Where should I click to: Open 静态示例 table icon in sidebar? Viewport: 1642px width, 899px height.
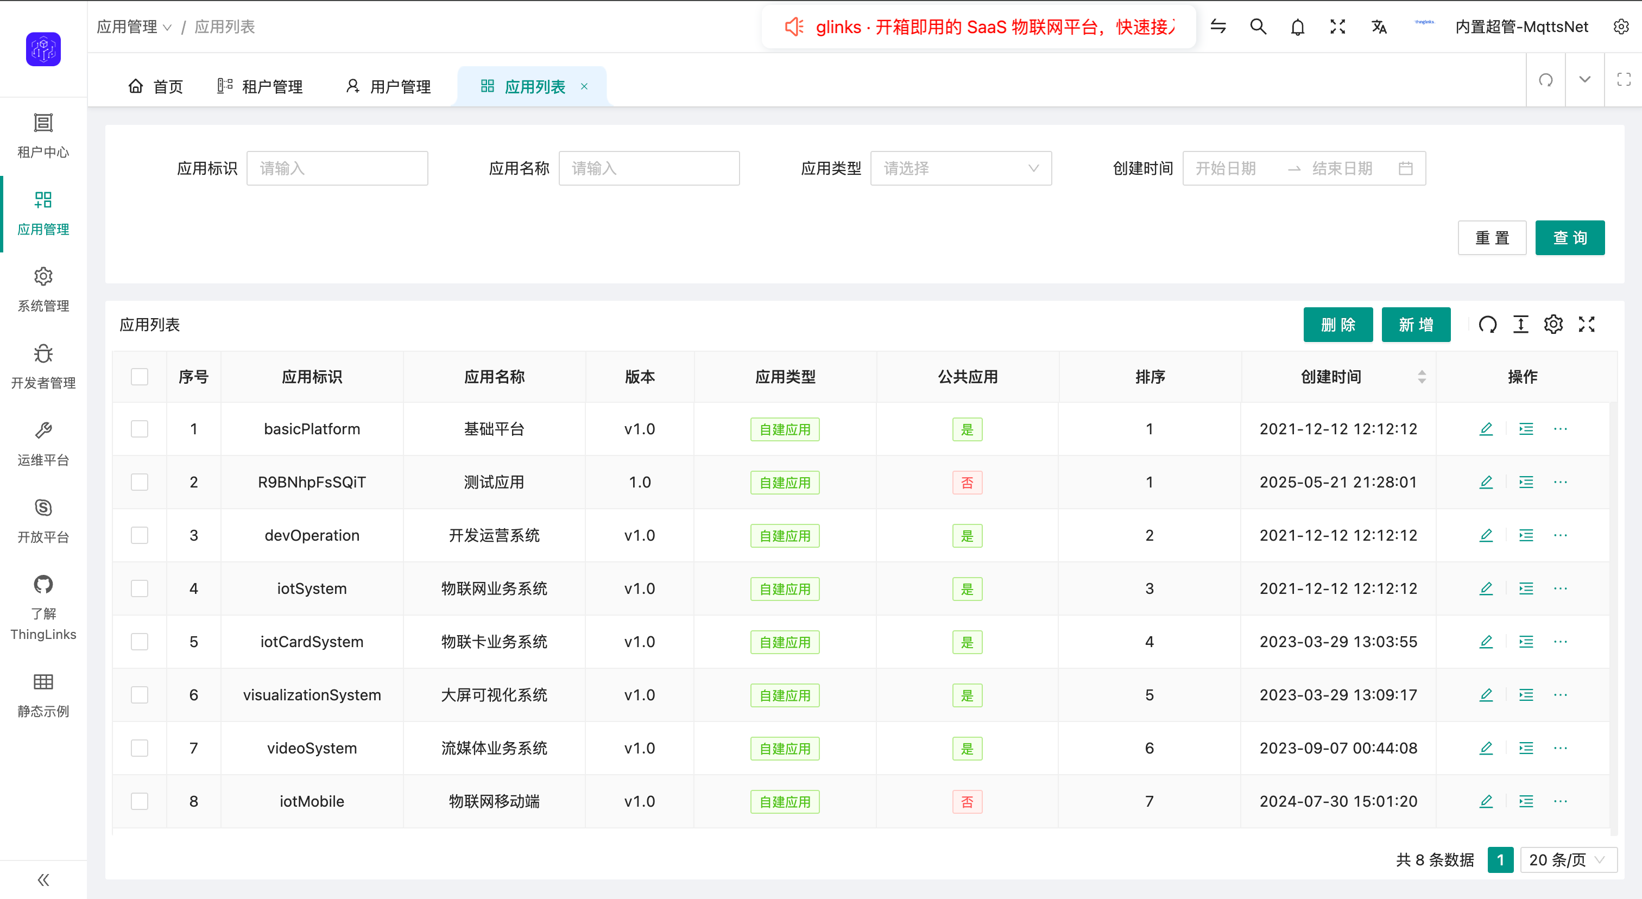click(x=43, y=682)
